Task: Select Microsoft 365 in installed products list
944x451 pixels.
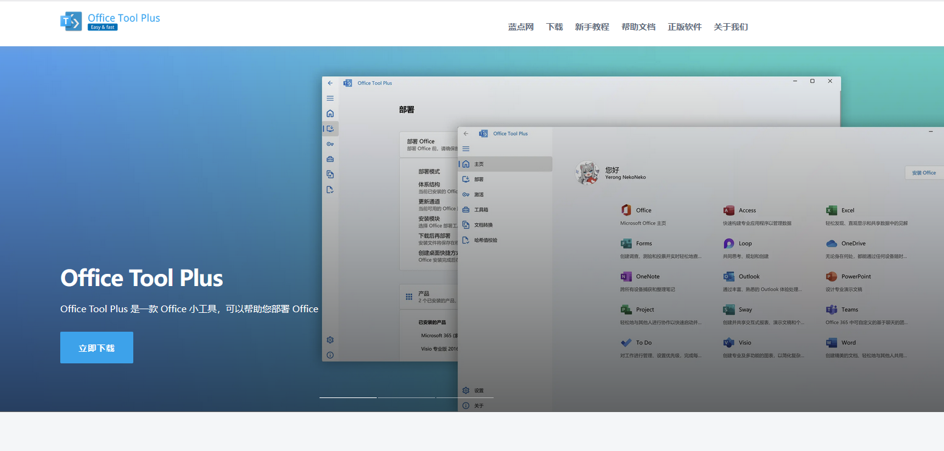Action: point(439,335)
